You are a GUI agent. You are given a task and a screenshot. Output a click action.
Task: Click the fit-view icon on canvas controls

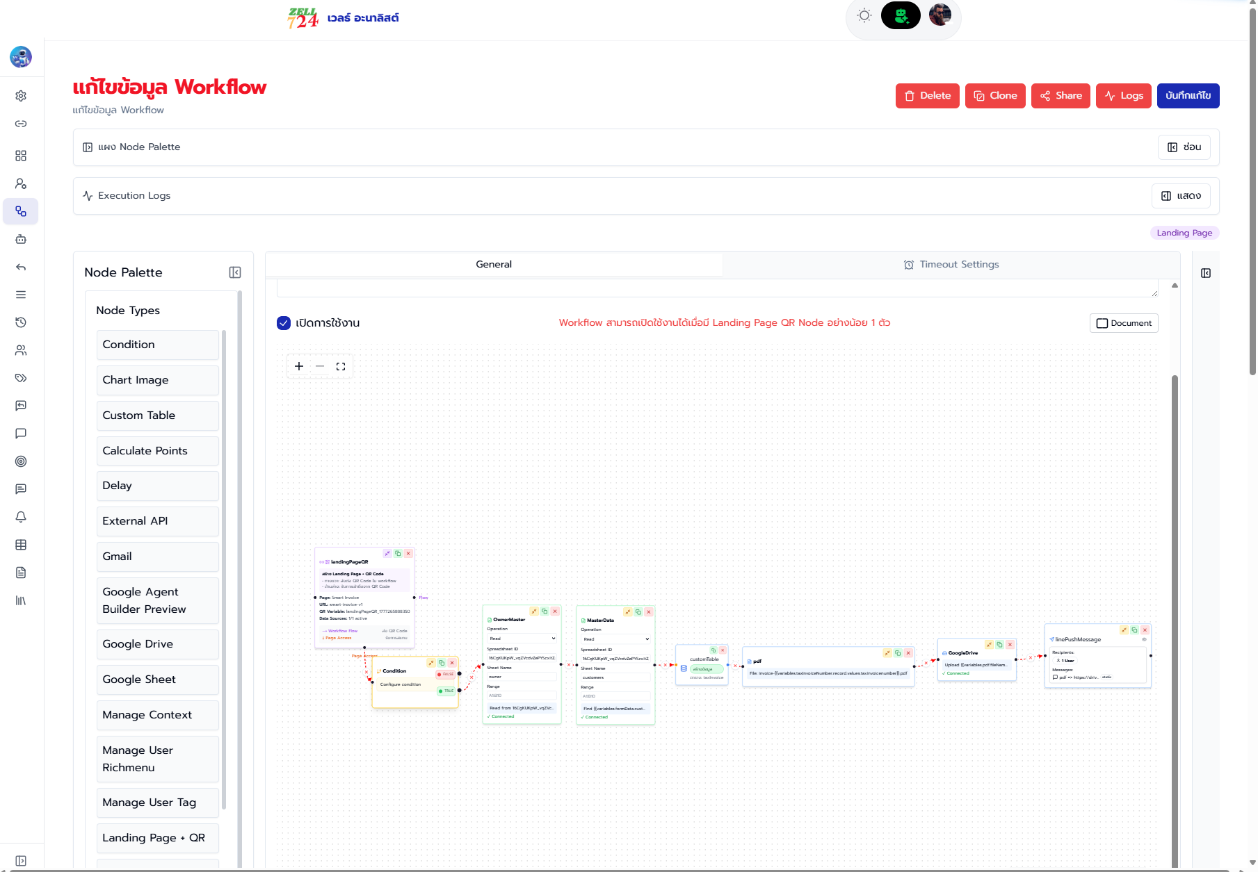pos(341,366)
